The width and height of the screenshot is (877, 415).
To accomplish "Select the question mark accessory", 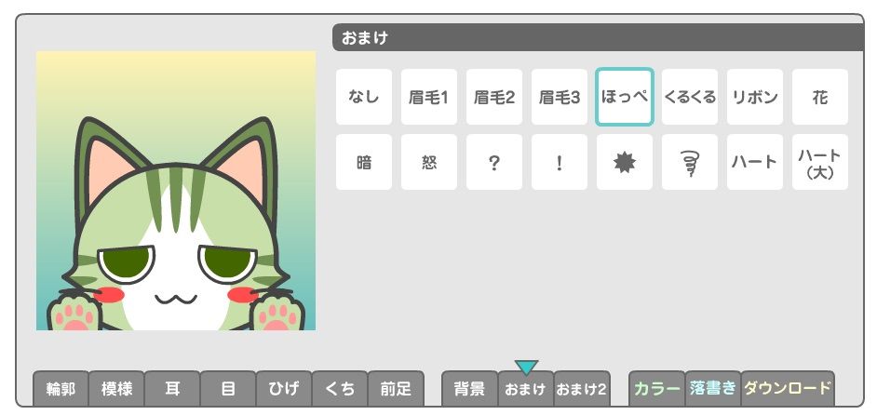I will [x=493, y=162].
